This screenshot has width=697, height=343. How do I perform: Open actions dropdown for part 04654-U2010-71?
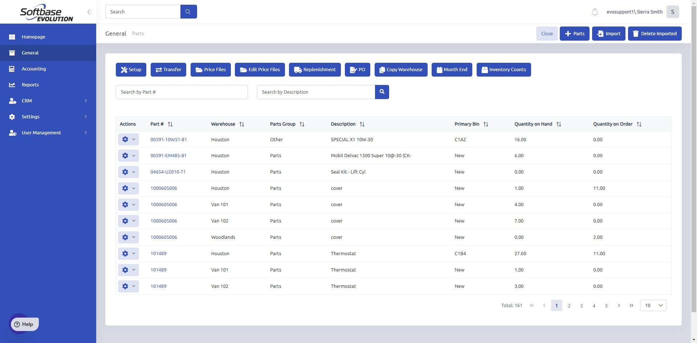point(129,172)
